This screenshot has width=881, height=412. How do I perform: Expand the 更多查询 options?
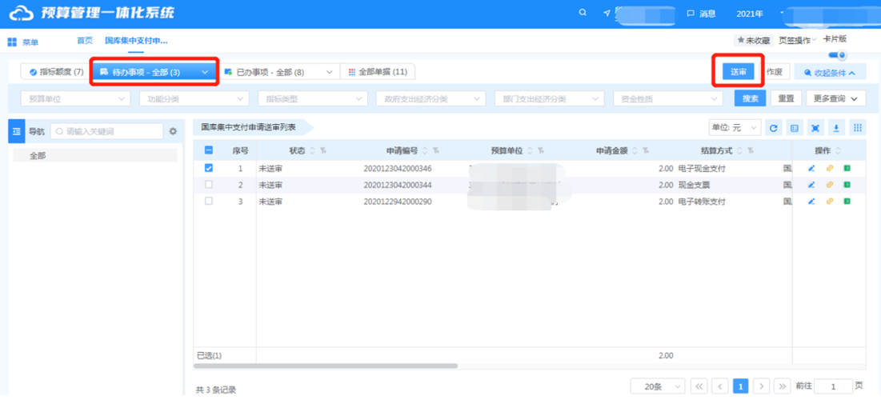(x=836, y=98)
